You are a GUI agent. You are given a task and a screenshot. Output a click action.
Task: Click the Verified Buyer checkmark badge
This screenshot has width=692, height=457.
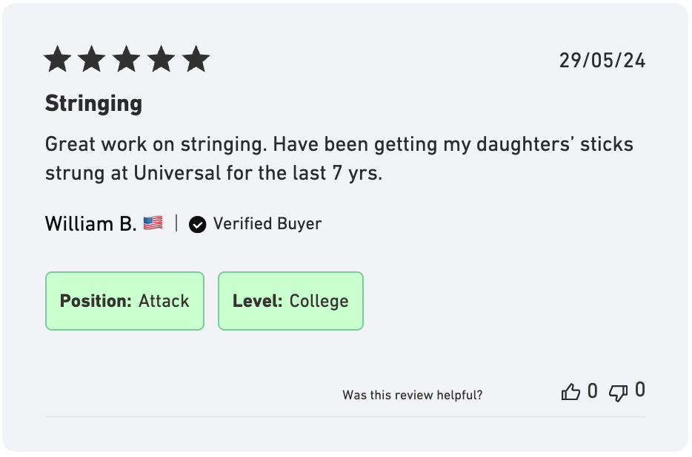[197, 224]
